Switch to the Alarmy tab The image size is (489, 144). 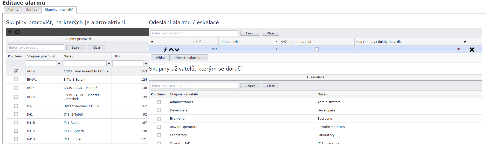(x=13, y=10)
